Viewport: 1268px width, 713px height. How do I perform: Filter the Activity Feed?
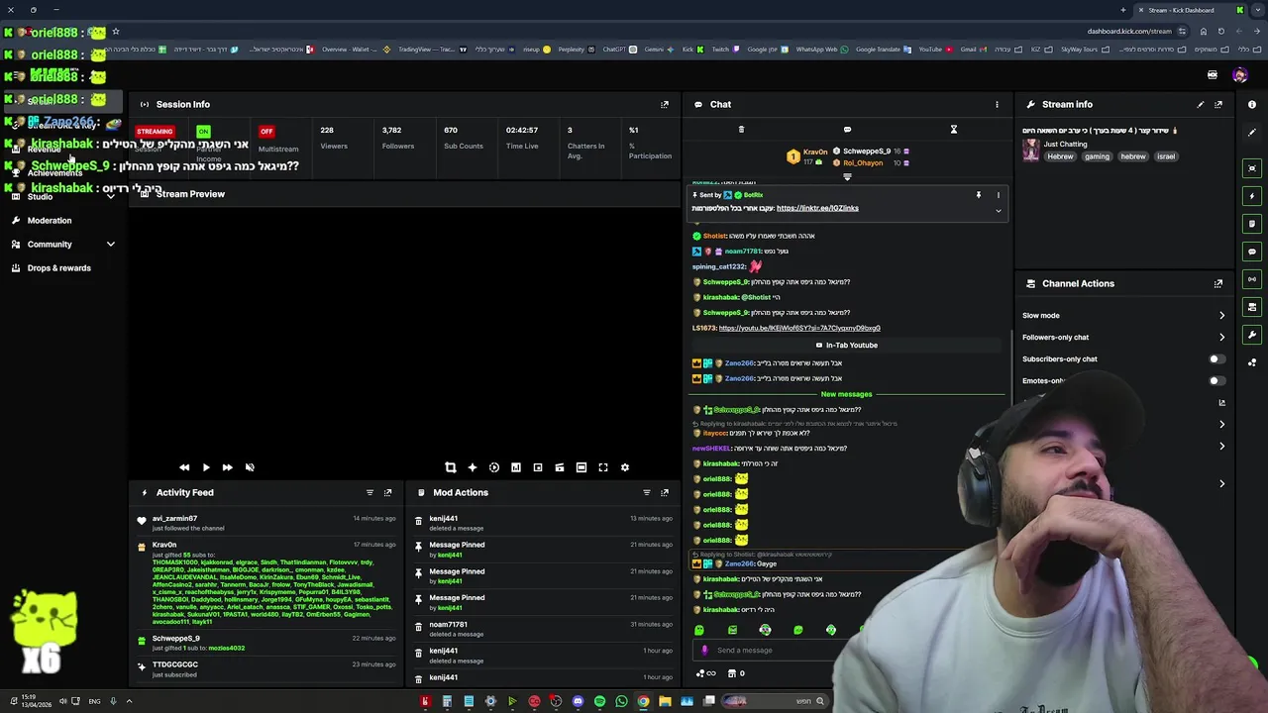tap(370, 492)
